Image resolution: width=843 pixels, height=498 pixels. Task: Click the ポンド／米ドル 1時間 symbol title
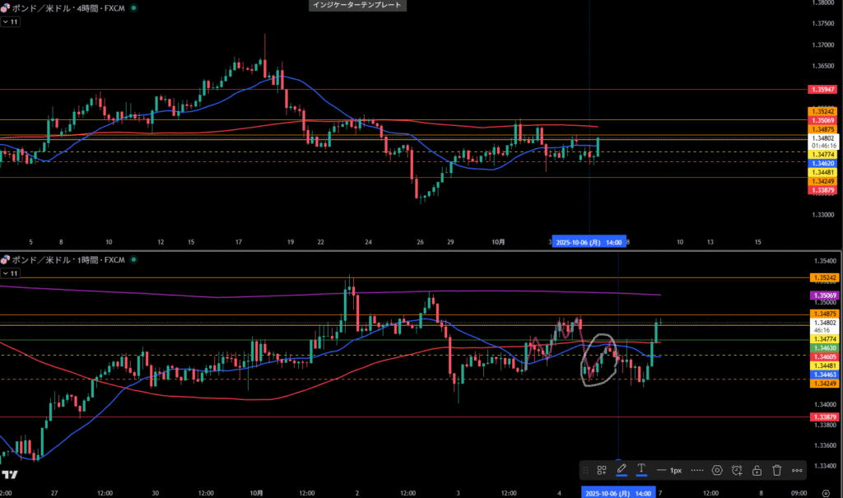[x=68, y=259]
